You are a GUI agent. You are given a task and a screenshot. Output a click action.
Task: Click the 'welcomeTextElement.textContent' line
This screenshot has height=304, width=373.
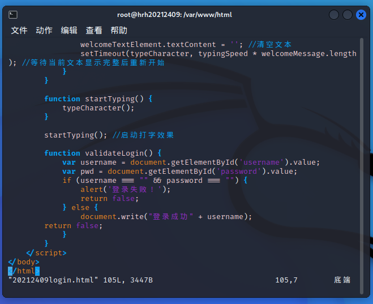point(186,45)
